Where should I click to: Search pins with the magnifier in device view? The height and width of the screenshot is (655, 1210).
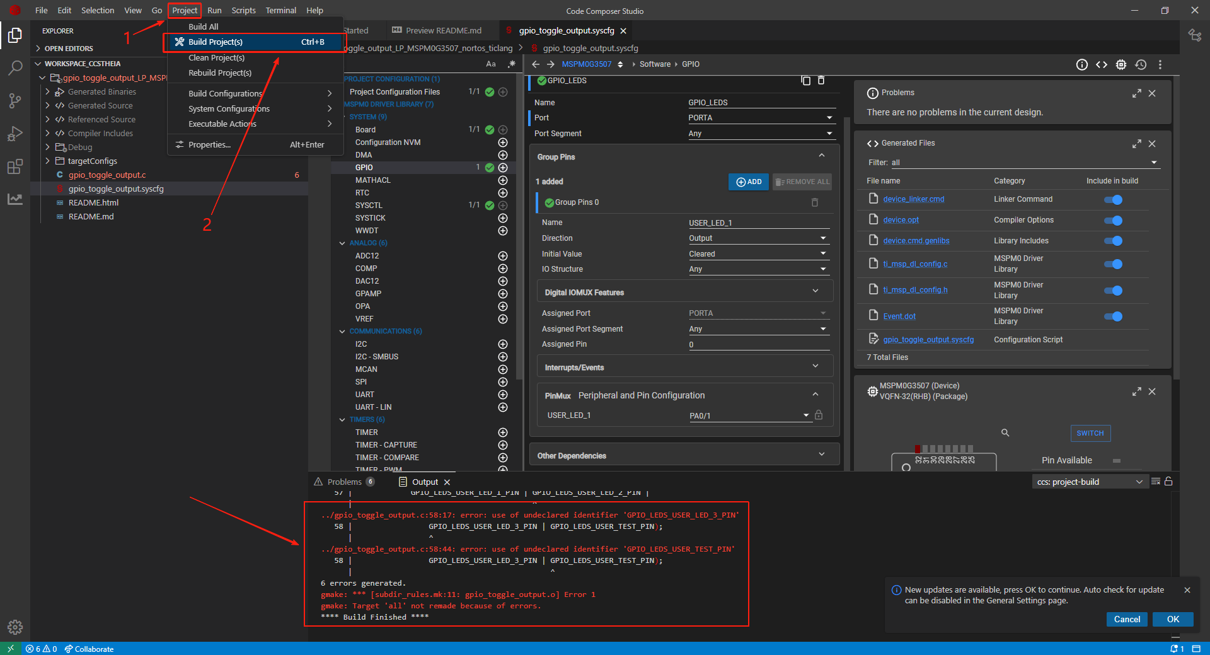click(1005, 432)
